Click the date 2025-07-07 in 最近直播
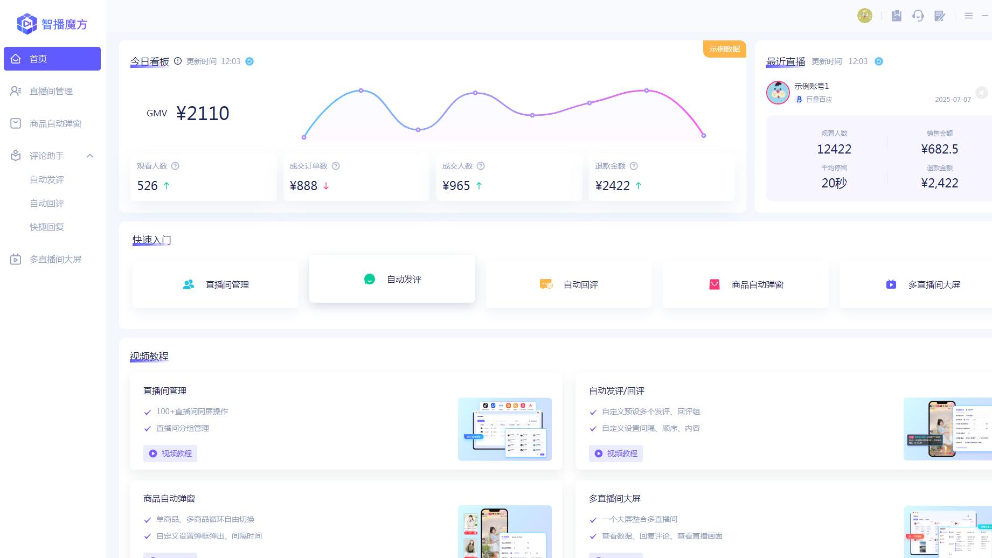 point(953,100)
